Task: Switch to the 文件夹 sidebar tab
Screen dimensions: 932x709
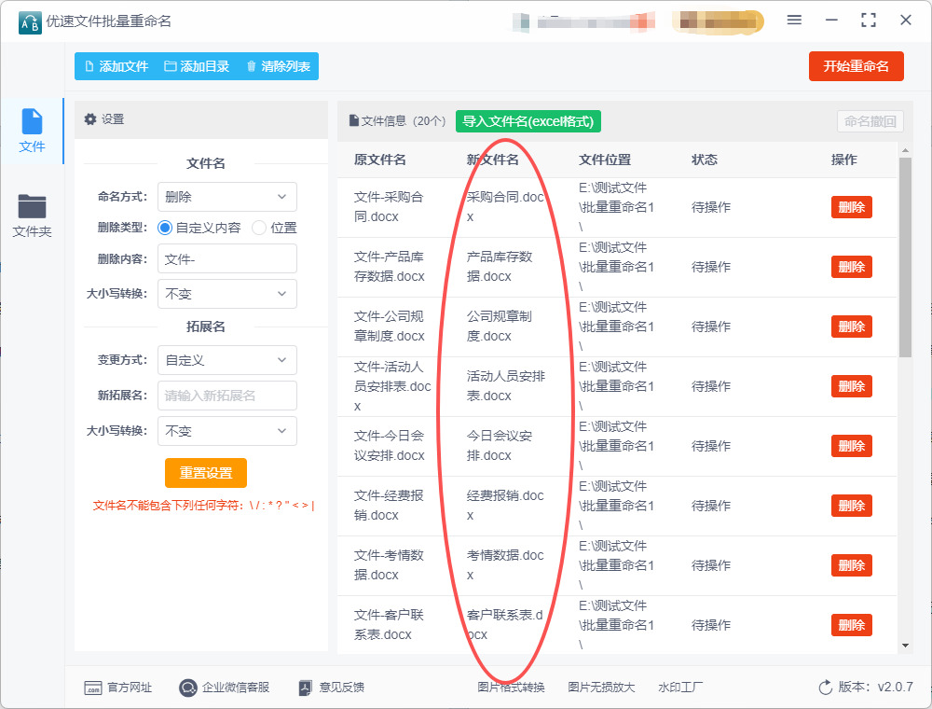Action: [32, 215]
